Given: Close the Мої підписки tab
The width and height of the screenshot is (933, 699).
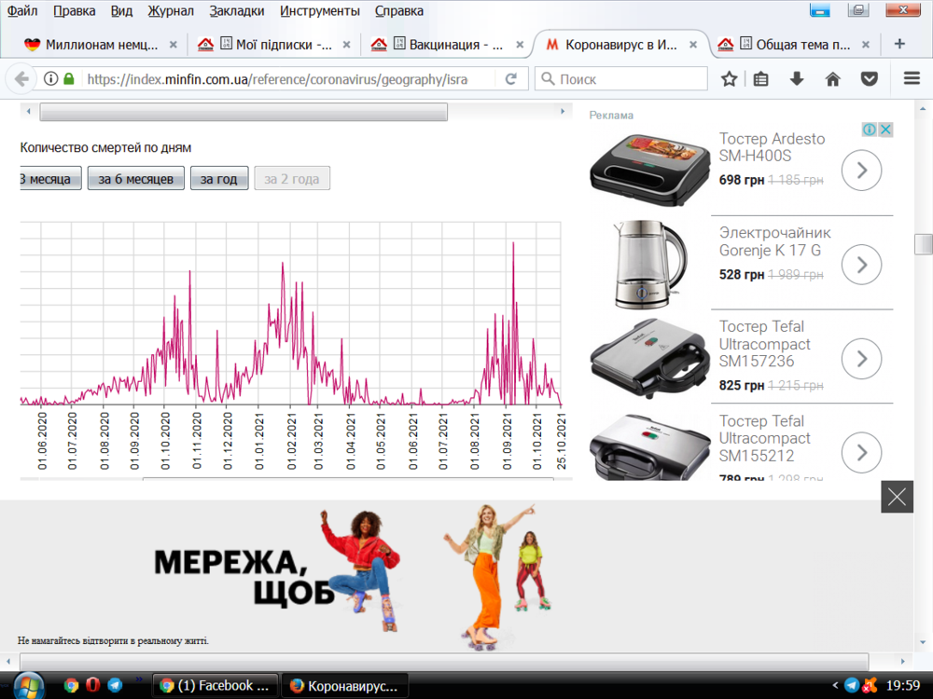Looking at the screenshot, I should point(346,45).
